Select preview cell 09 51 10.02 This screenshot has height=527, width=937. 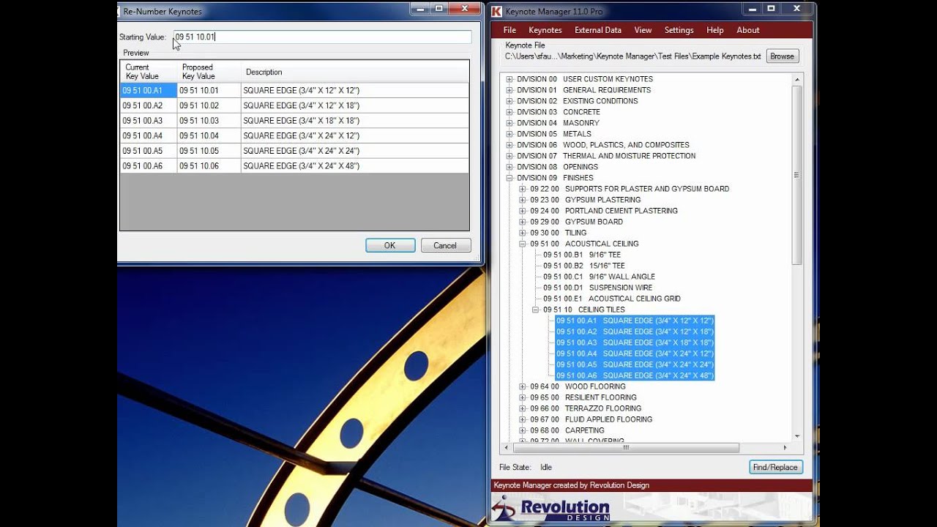point(209,105)
